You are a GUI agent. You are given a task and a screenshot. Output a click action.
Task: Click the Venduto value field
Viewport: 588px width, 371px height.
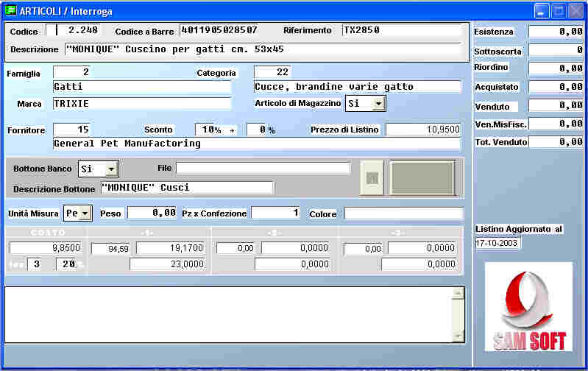coord(556,105)
